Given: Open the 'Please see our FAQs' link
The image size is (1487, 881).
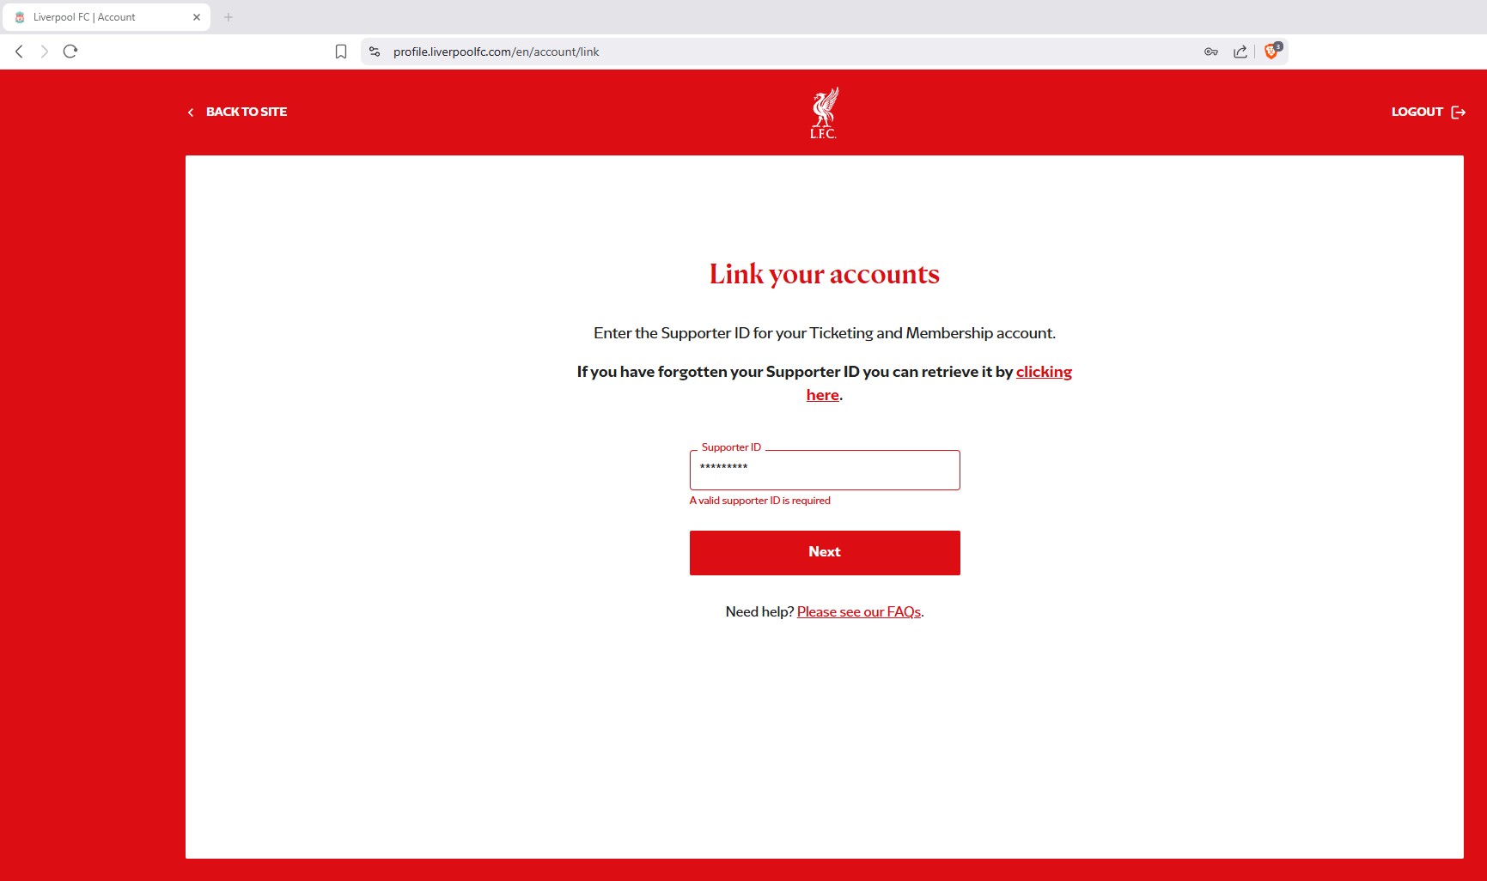Looking at the screenshot, I should (859, 611).
